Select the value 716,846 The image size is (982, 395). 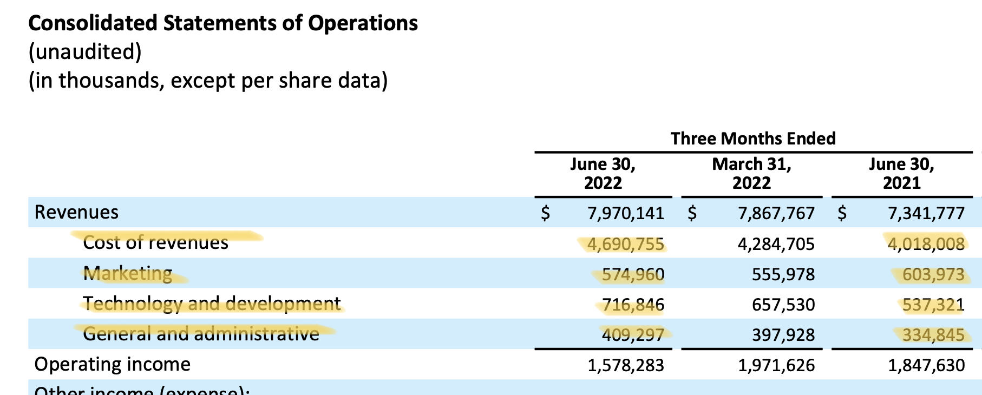point(633,305)
